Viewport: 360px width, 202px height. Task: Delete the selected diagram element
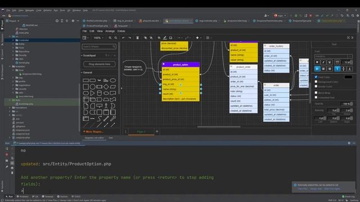click(137, 38)
